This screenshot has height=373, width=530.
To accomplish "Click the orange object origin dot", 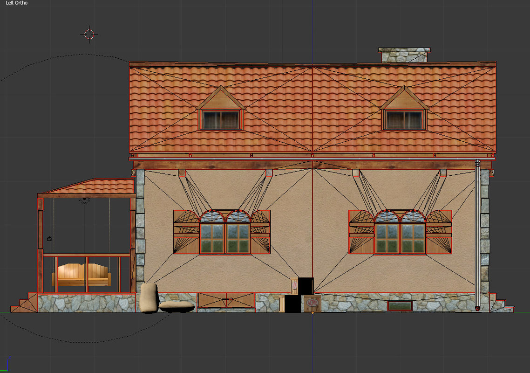I will click(312, 312).
